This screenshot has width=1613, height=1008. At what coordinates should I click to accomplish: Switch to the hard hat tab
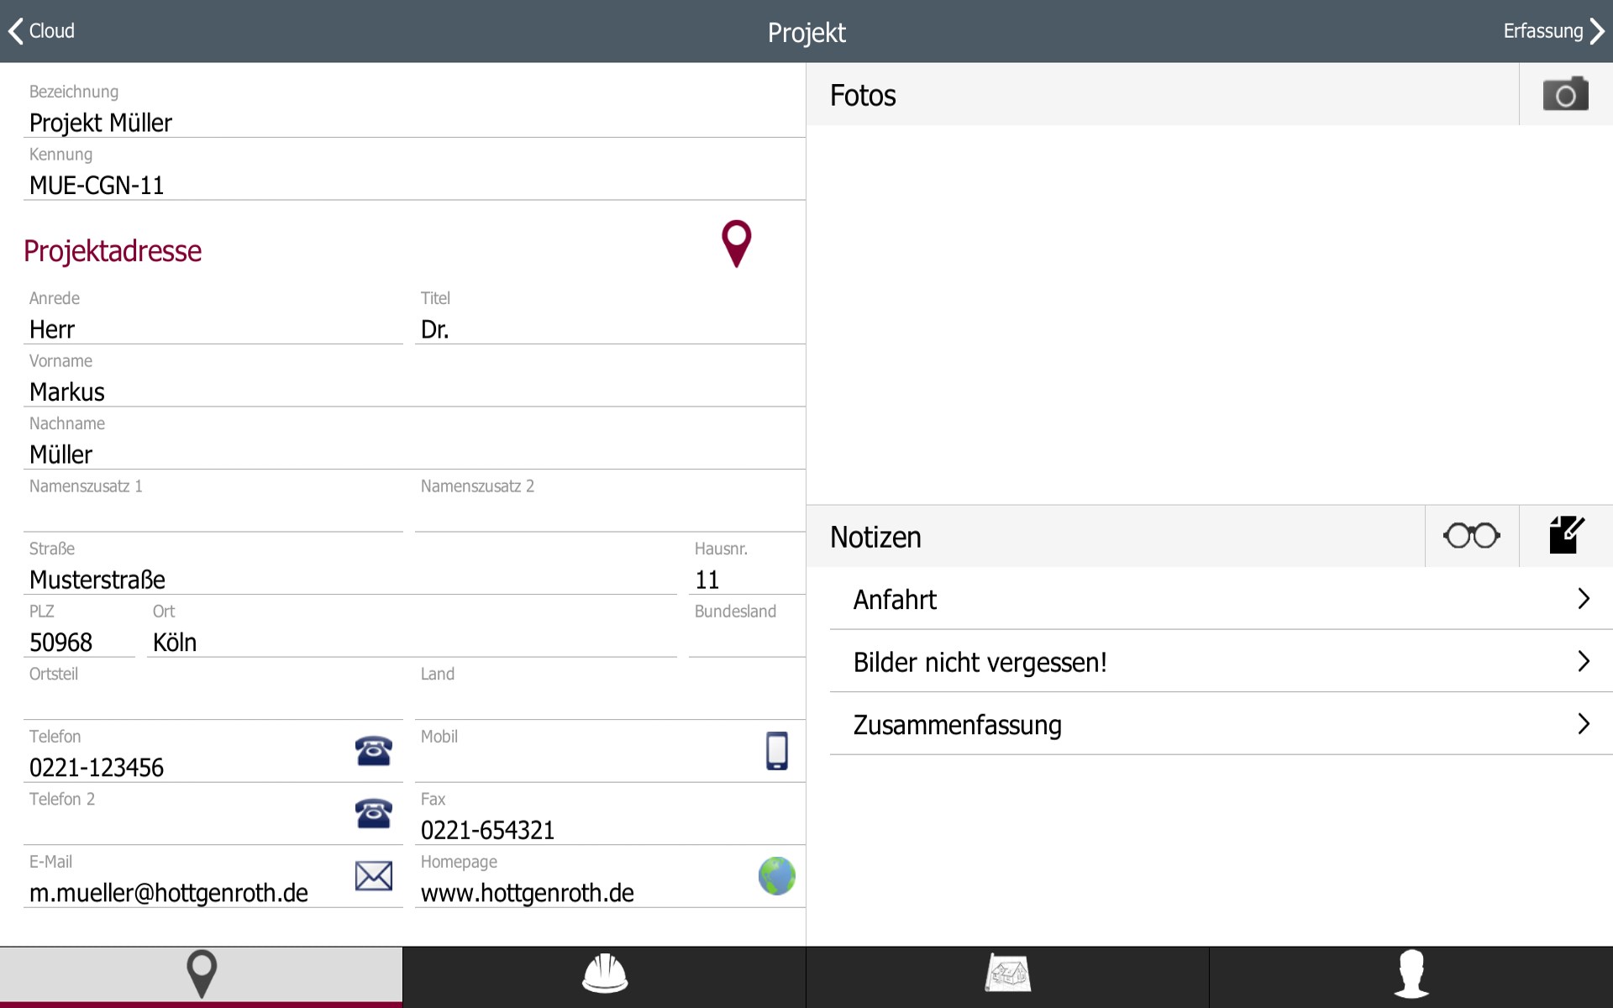[604, 974]
